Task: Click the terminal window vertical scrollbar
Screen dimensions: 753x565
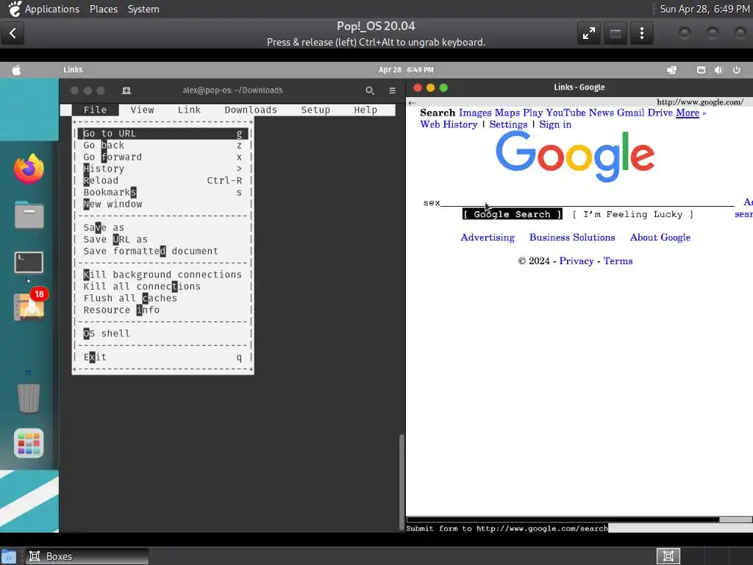Action: pyautogui.click(x=402, y=482)
